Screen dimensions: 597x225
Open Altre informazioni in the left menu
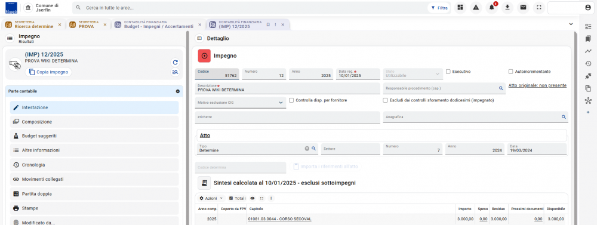[94, 150]
